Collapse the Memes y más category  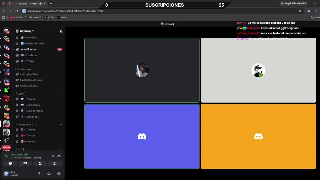26,124
